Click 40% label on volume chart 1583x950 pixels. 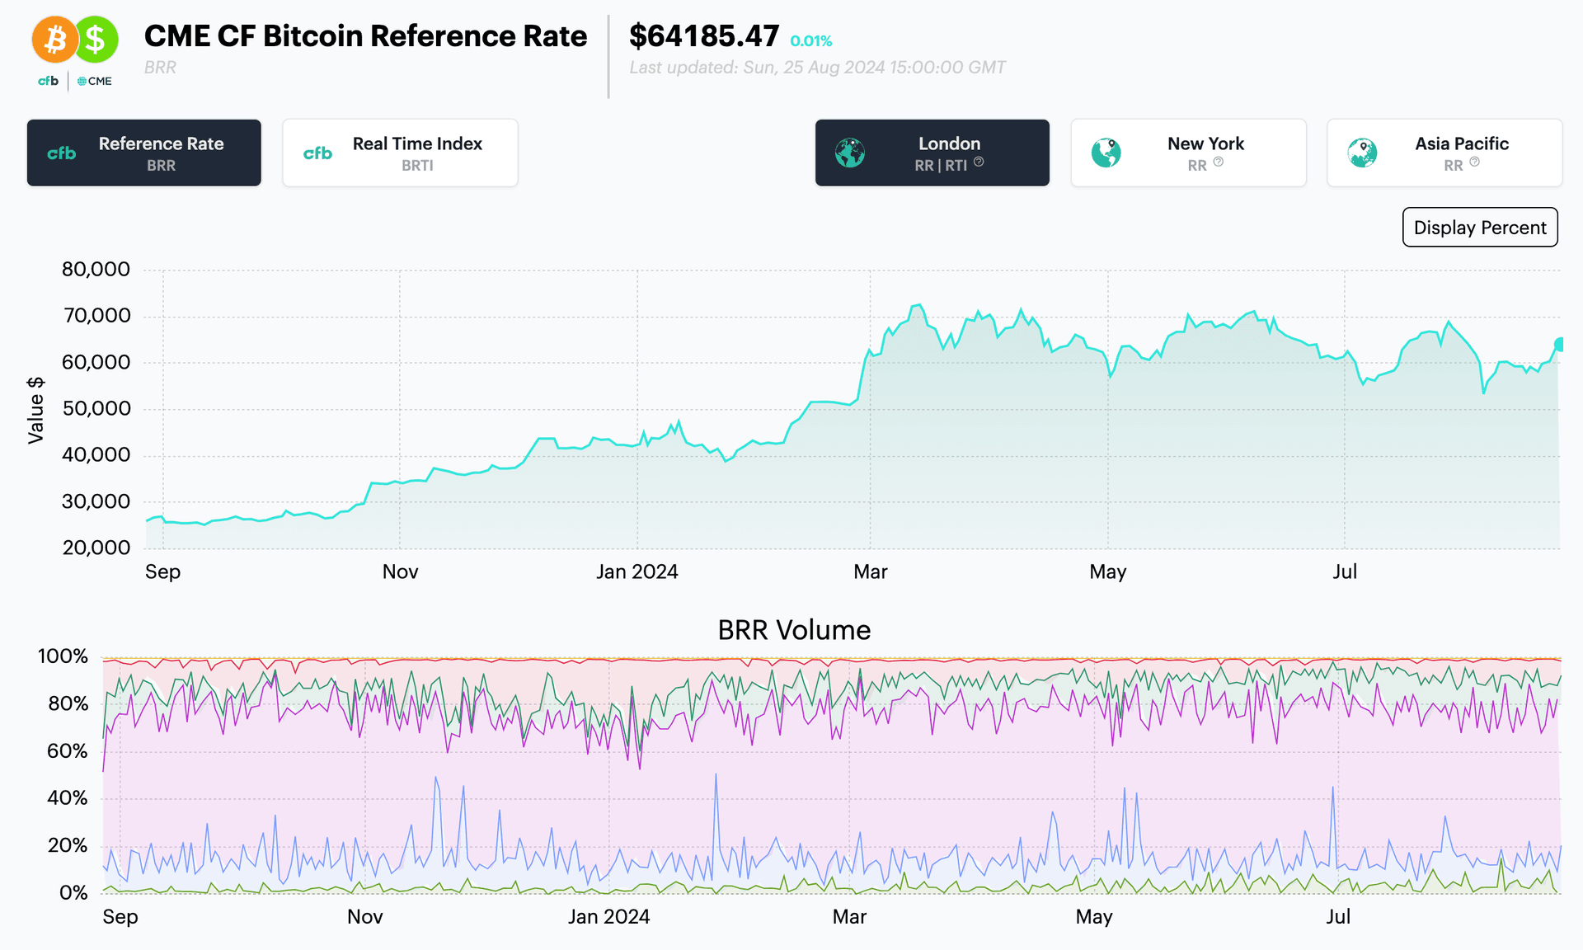click(x=67, y=798)
